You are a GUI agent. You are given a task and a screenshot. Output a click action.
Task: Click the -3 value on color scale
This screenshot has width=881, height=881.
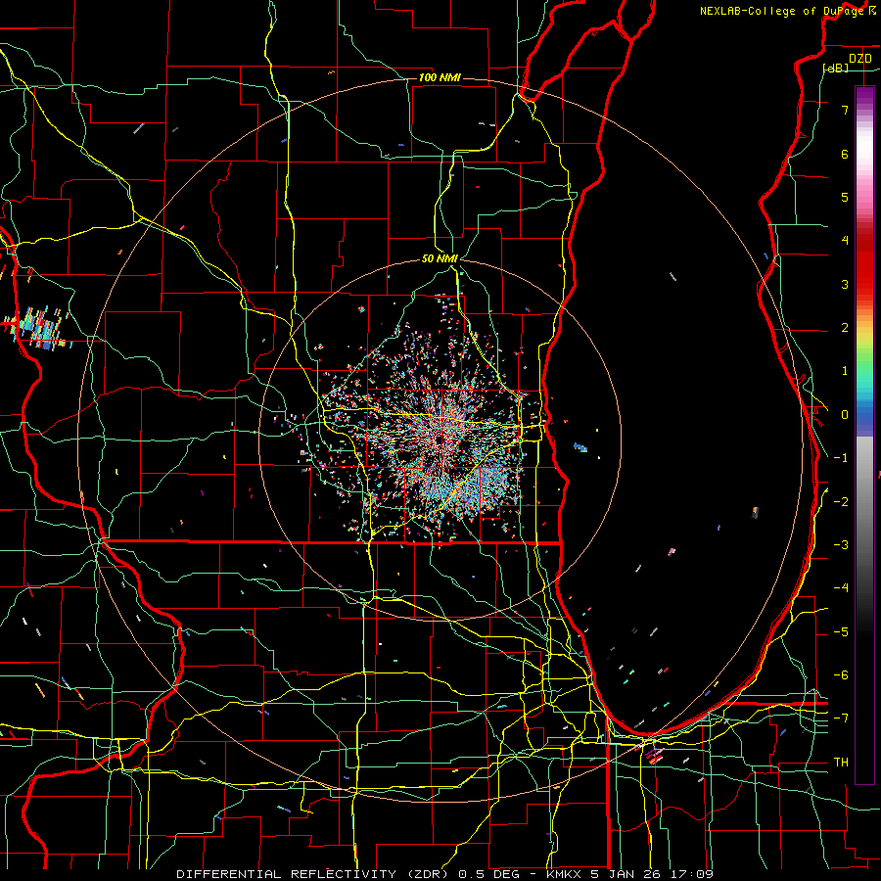click(x=841, y=545)
